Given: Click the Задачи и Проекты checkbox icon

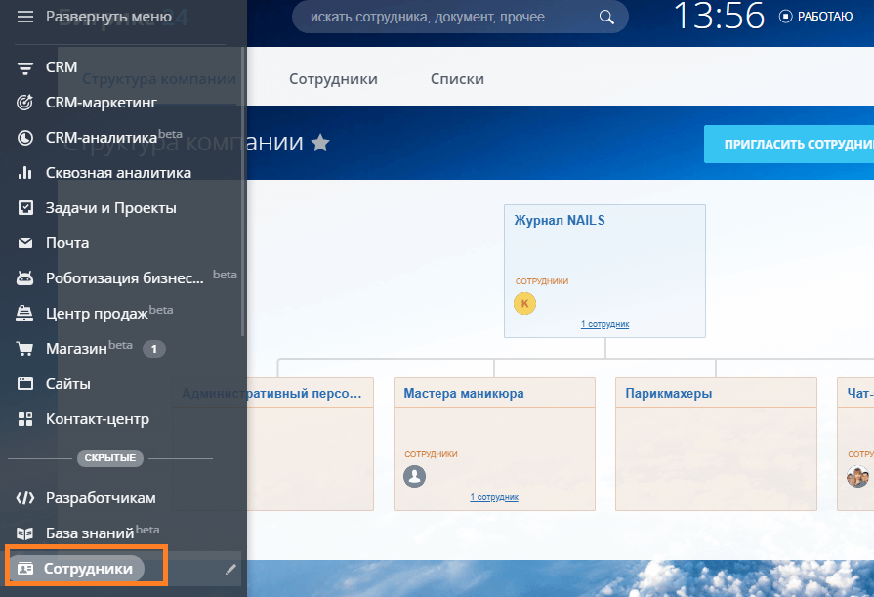Looking at the screenshot, I should [25, 208].
